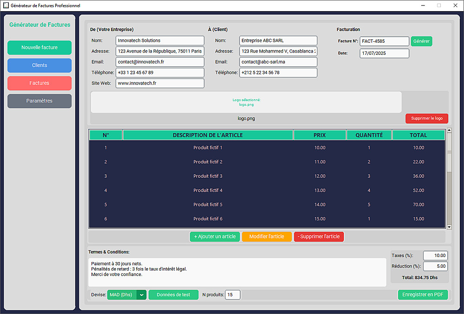Click the total cell 52.00
Screen dimensions: 464x314
(x=419, y=191)
